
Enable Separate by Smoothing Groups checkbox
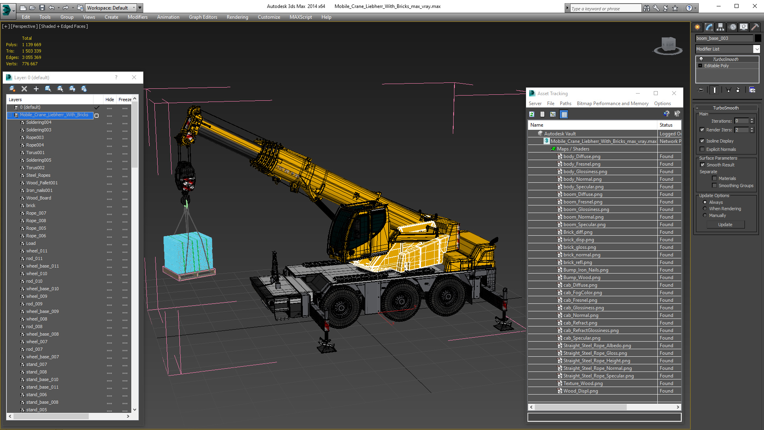click(x=714, y=186)
